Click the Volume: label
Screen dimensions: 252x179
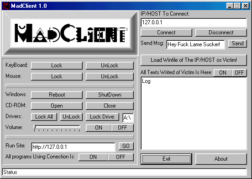[x=14, y=127]
